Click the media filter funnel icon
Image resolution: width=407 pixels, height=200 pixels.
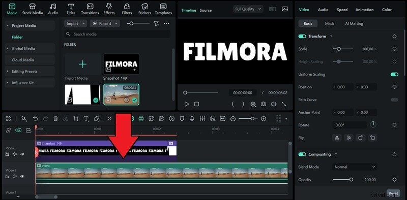tap(156, 23)
